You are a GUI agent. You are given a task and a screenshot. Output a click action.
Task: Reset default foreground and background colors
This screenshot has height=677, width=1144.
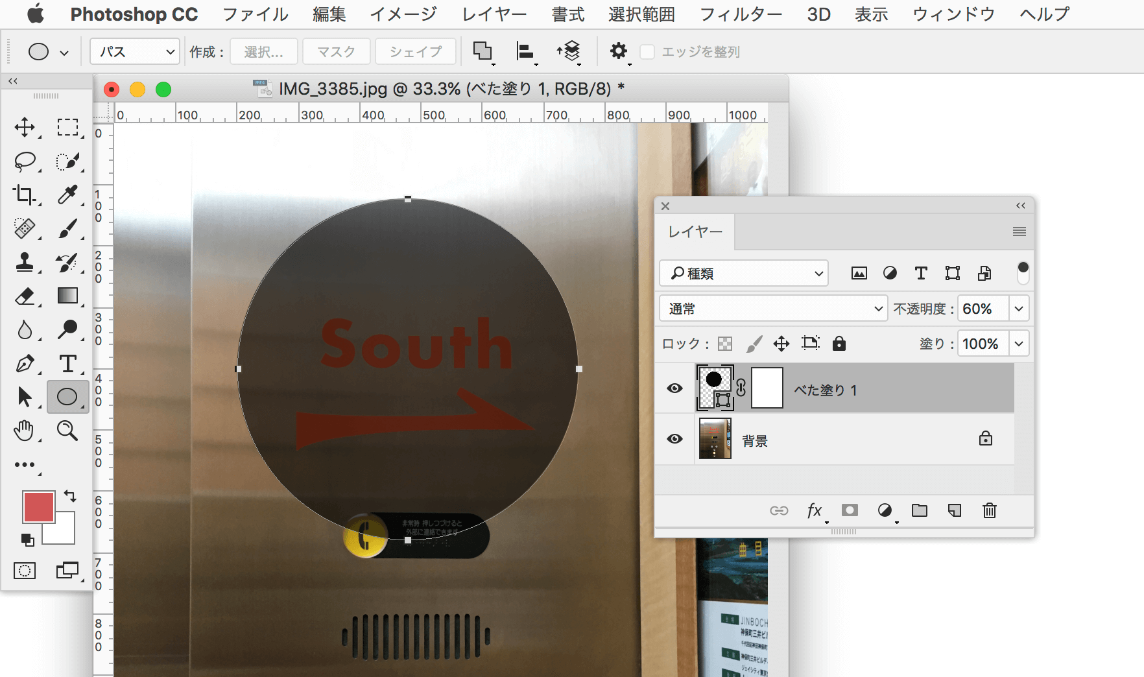[x=27, y=539]
